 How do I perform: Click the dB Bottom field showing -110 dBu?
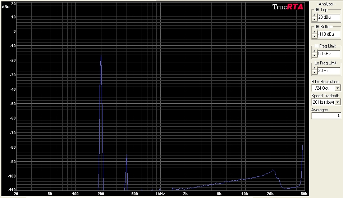click(329, 34)
